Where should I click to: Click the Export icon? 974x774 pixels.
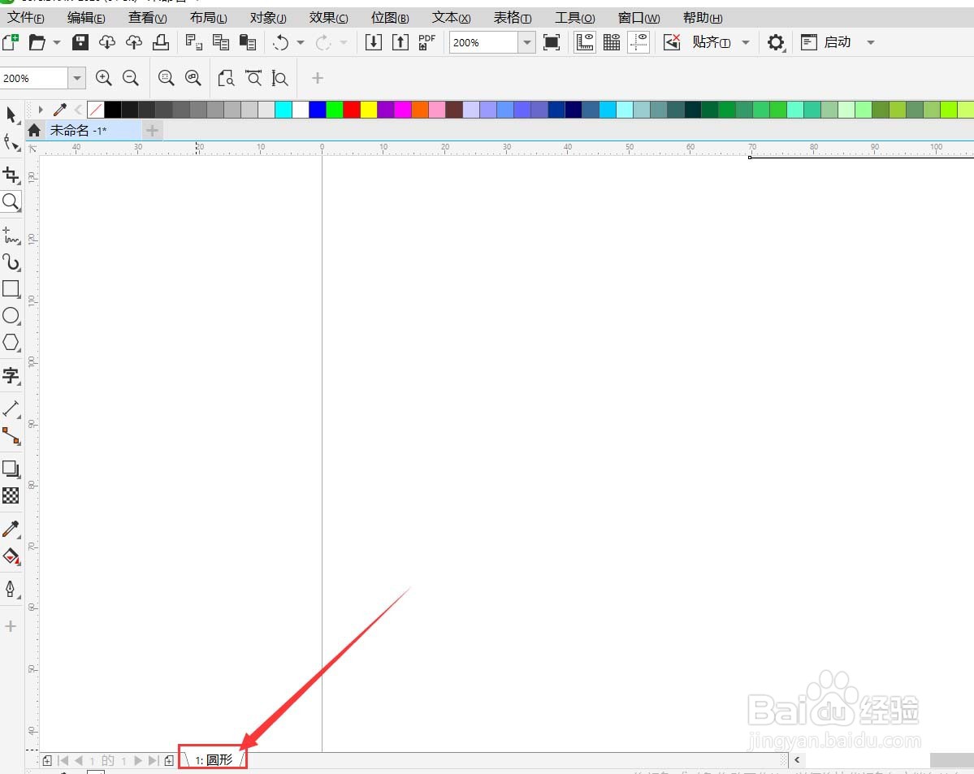coord(400,42)
